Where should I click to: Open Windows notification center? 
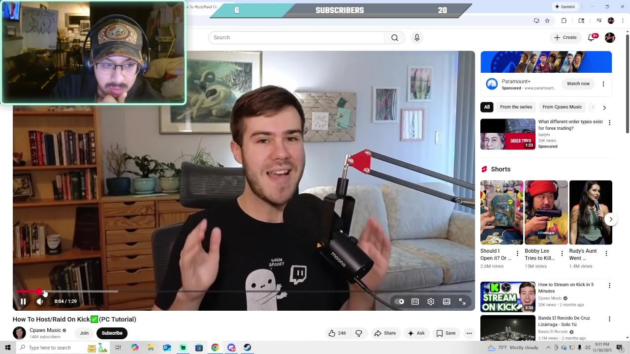pos(620,348)
